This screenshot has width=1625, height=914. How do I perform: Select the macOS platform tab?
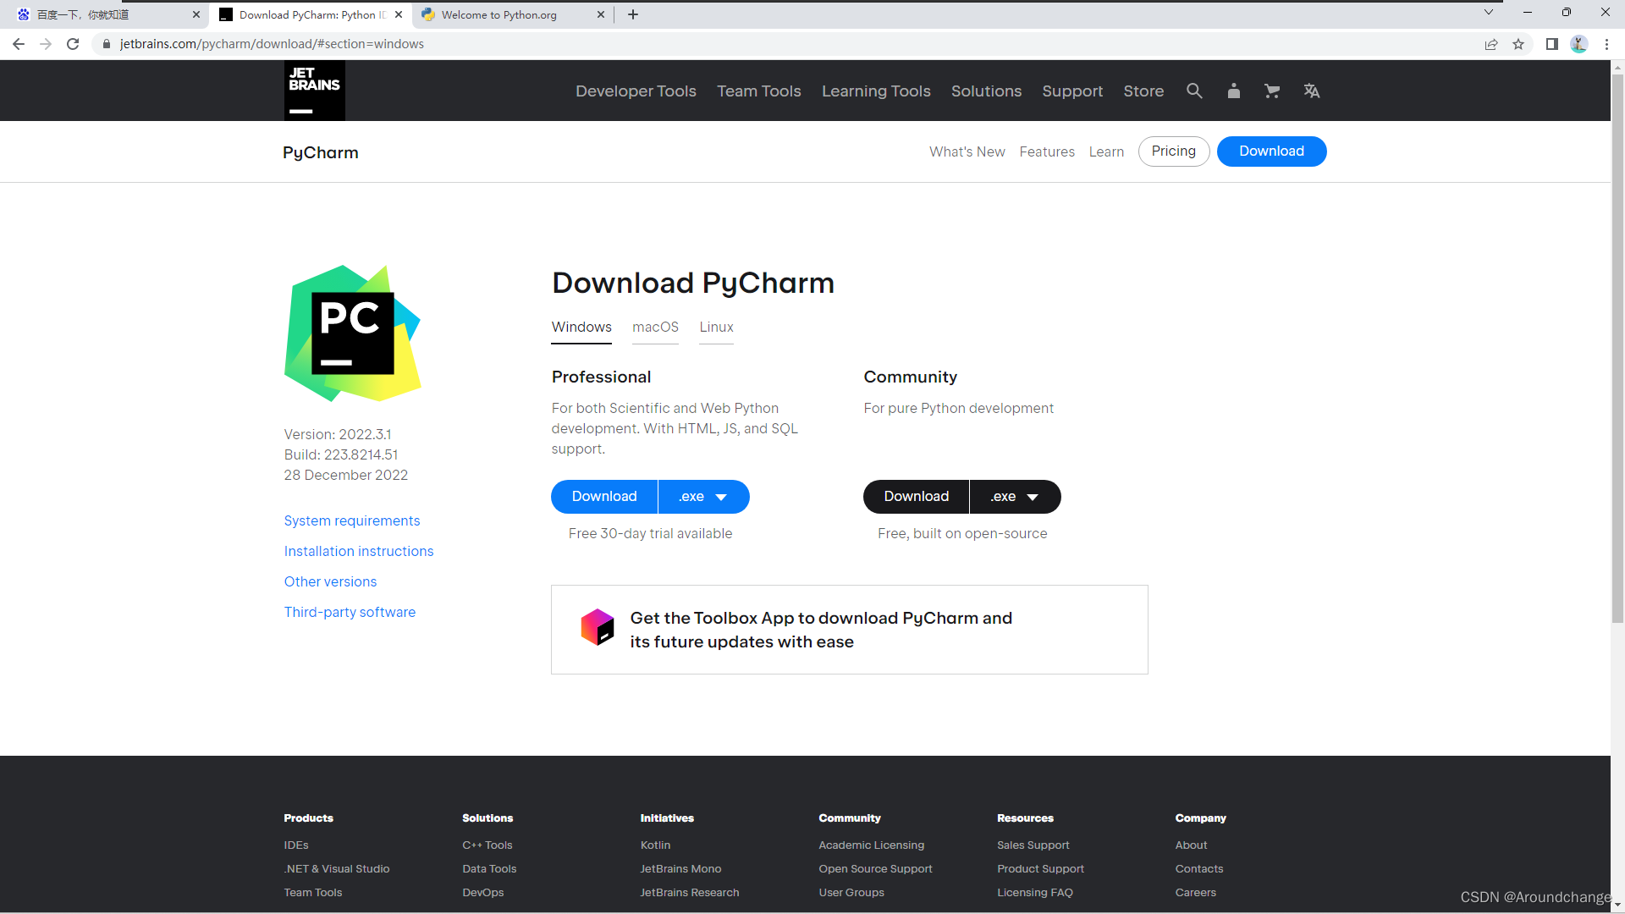click(655, 328)
